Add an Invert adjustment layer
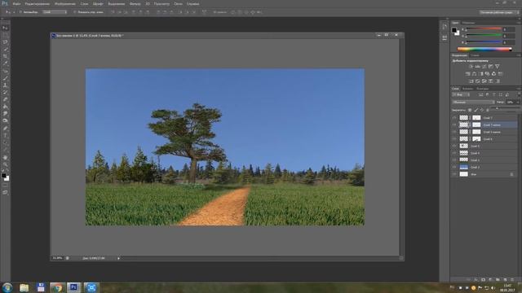Image resolution: width=522 pixels, height=293 pixels. pos(471,81)
